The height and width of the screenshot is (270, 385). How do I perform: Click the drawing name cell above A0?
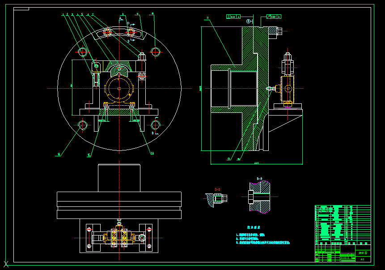(x=363, y=253)
